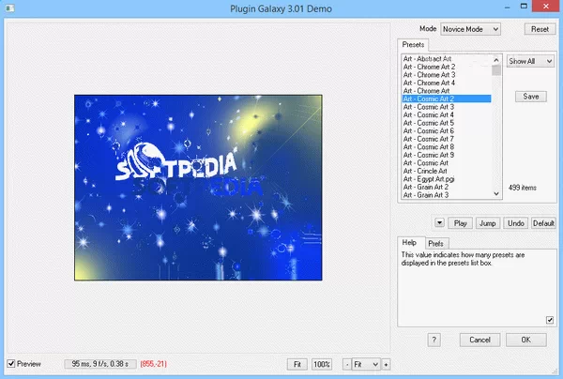Switch to the Prefs tab
This screenshot has height=379, width=563.
click(x=436, y=243)
